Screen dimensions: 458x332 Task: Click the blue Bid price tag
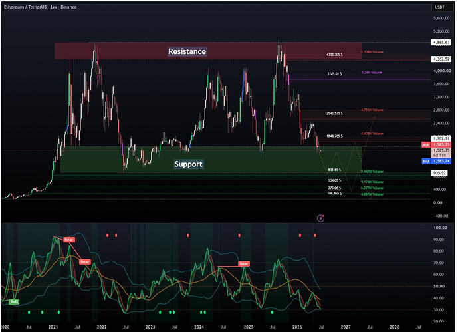click(x=436, y=161)
